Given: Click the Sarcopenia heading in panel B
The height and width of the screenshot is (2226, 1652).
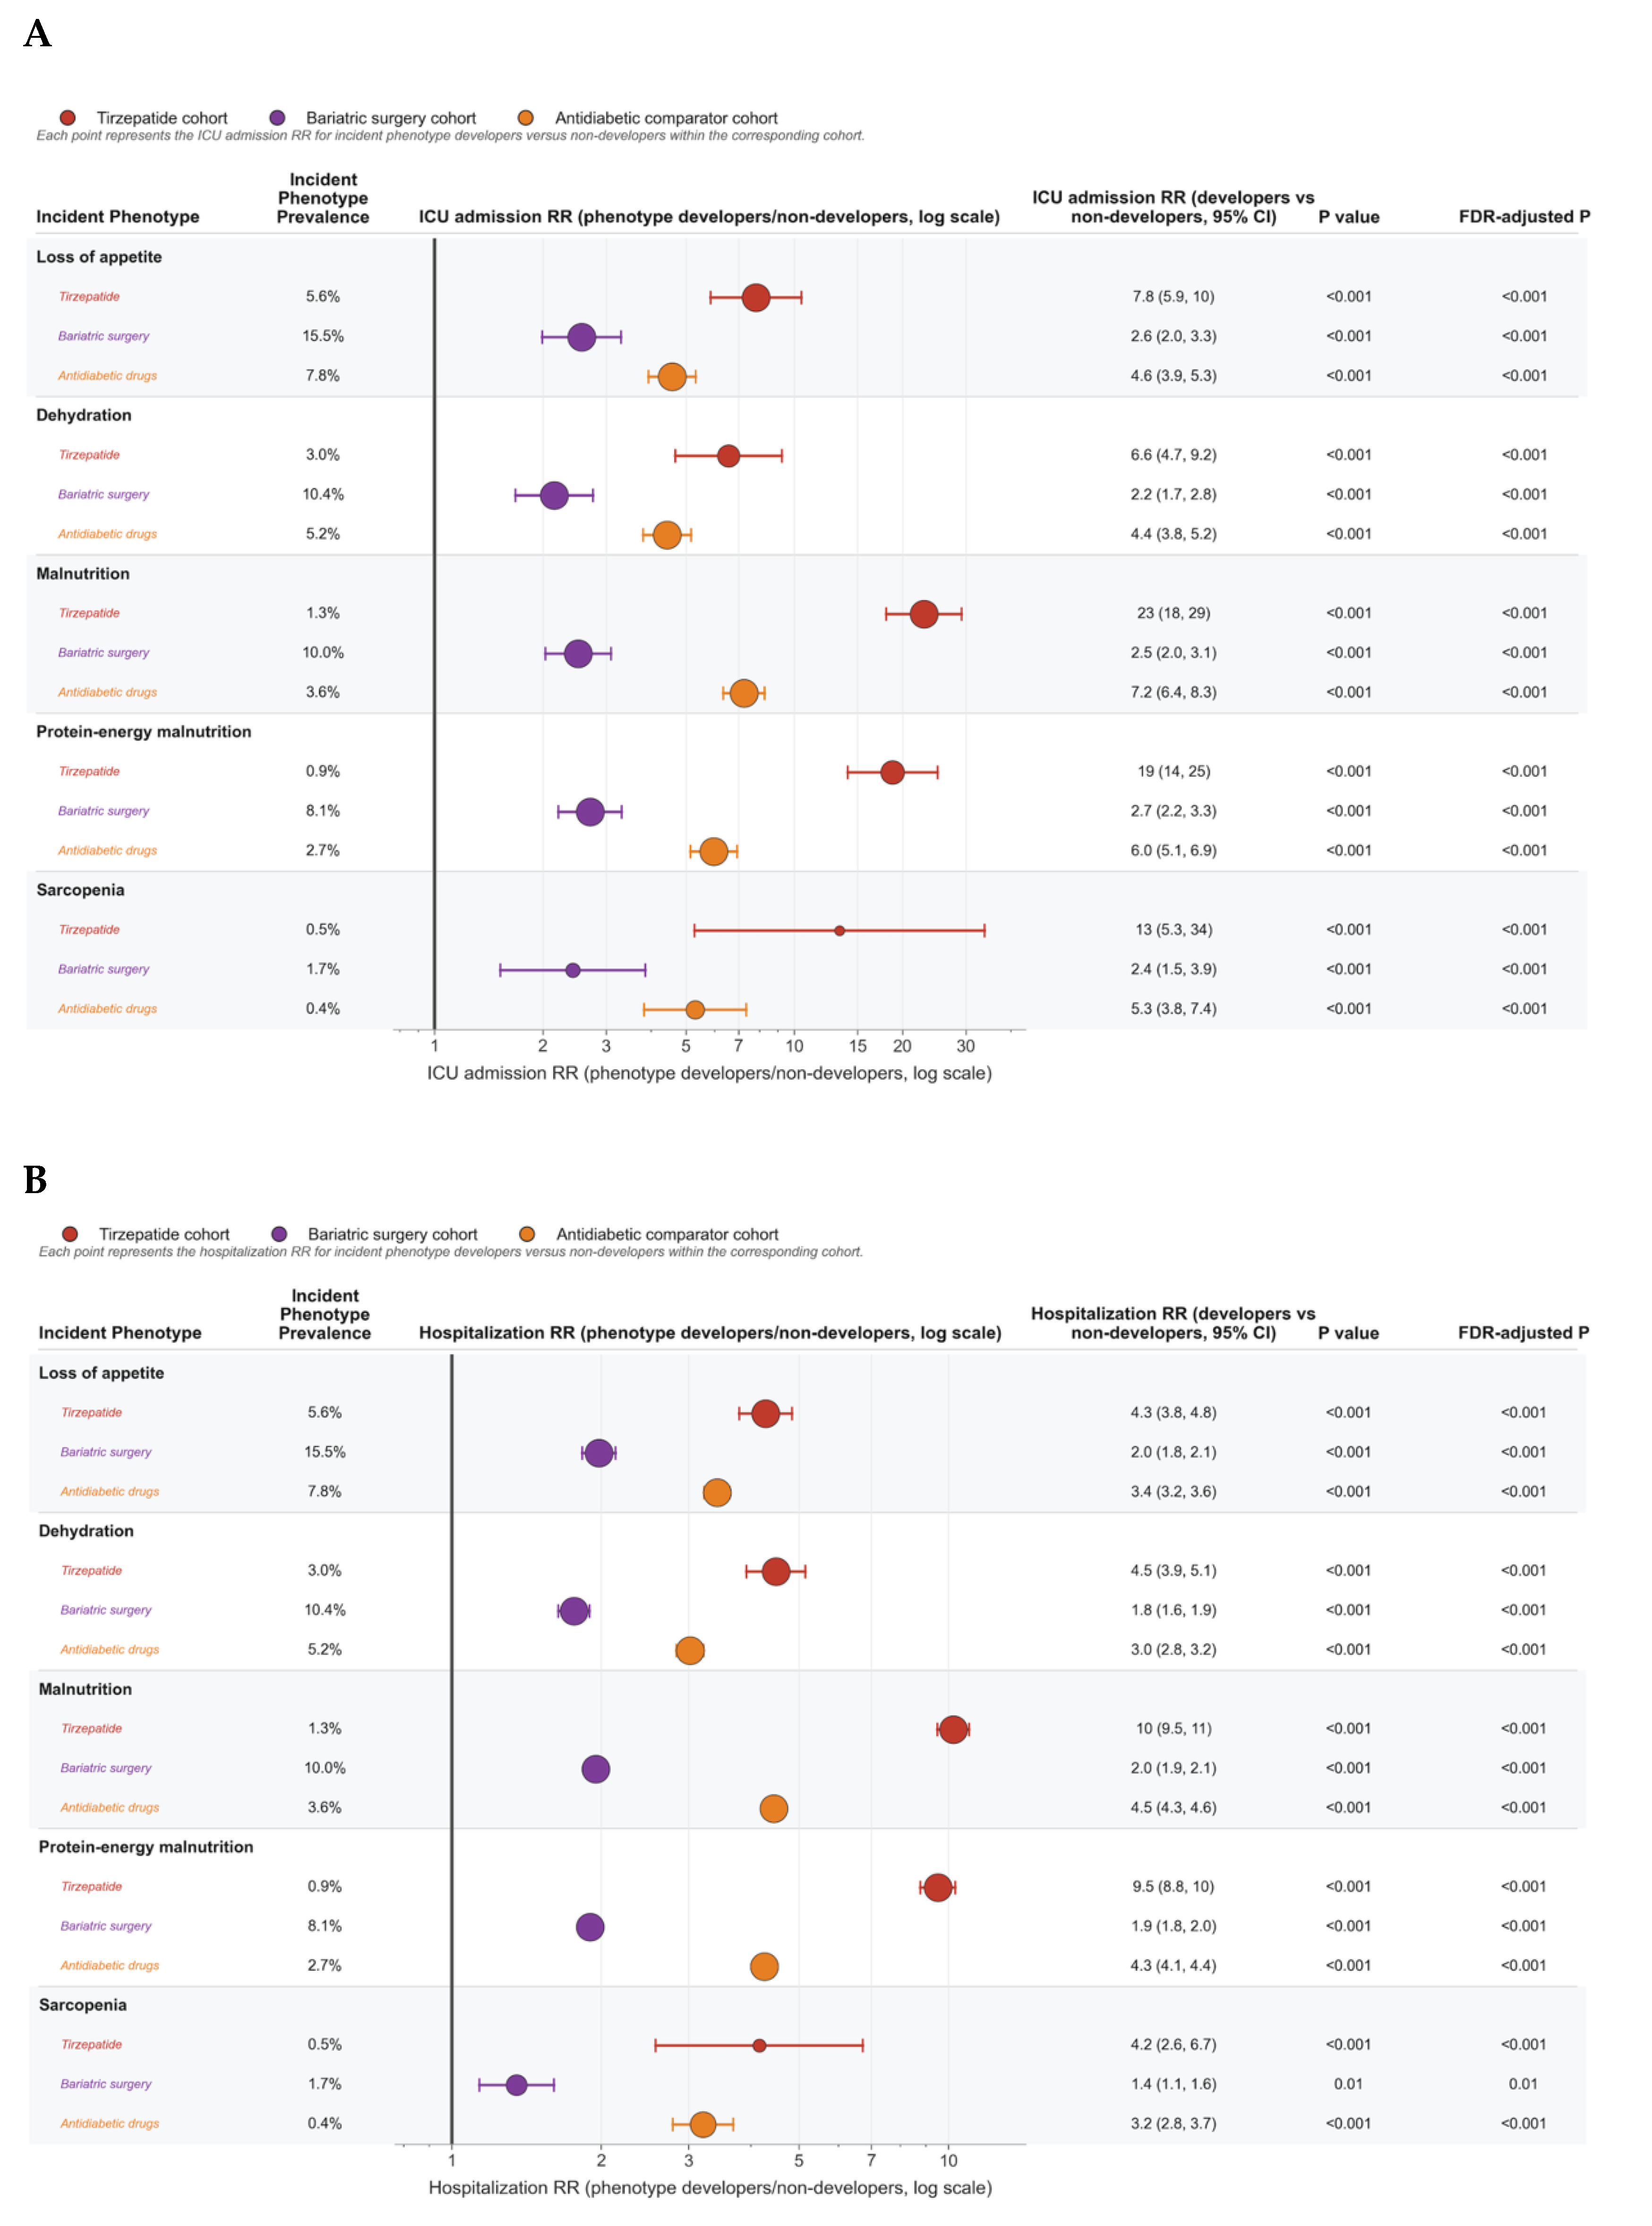Looking at the screenshot, I should (x=83, y=2005).
